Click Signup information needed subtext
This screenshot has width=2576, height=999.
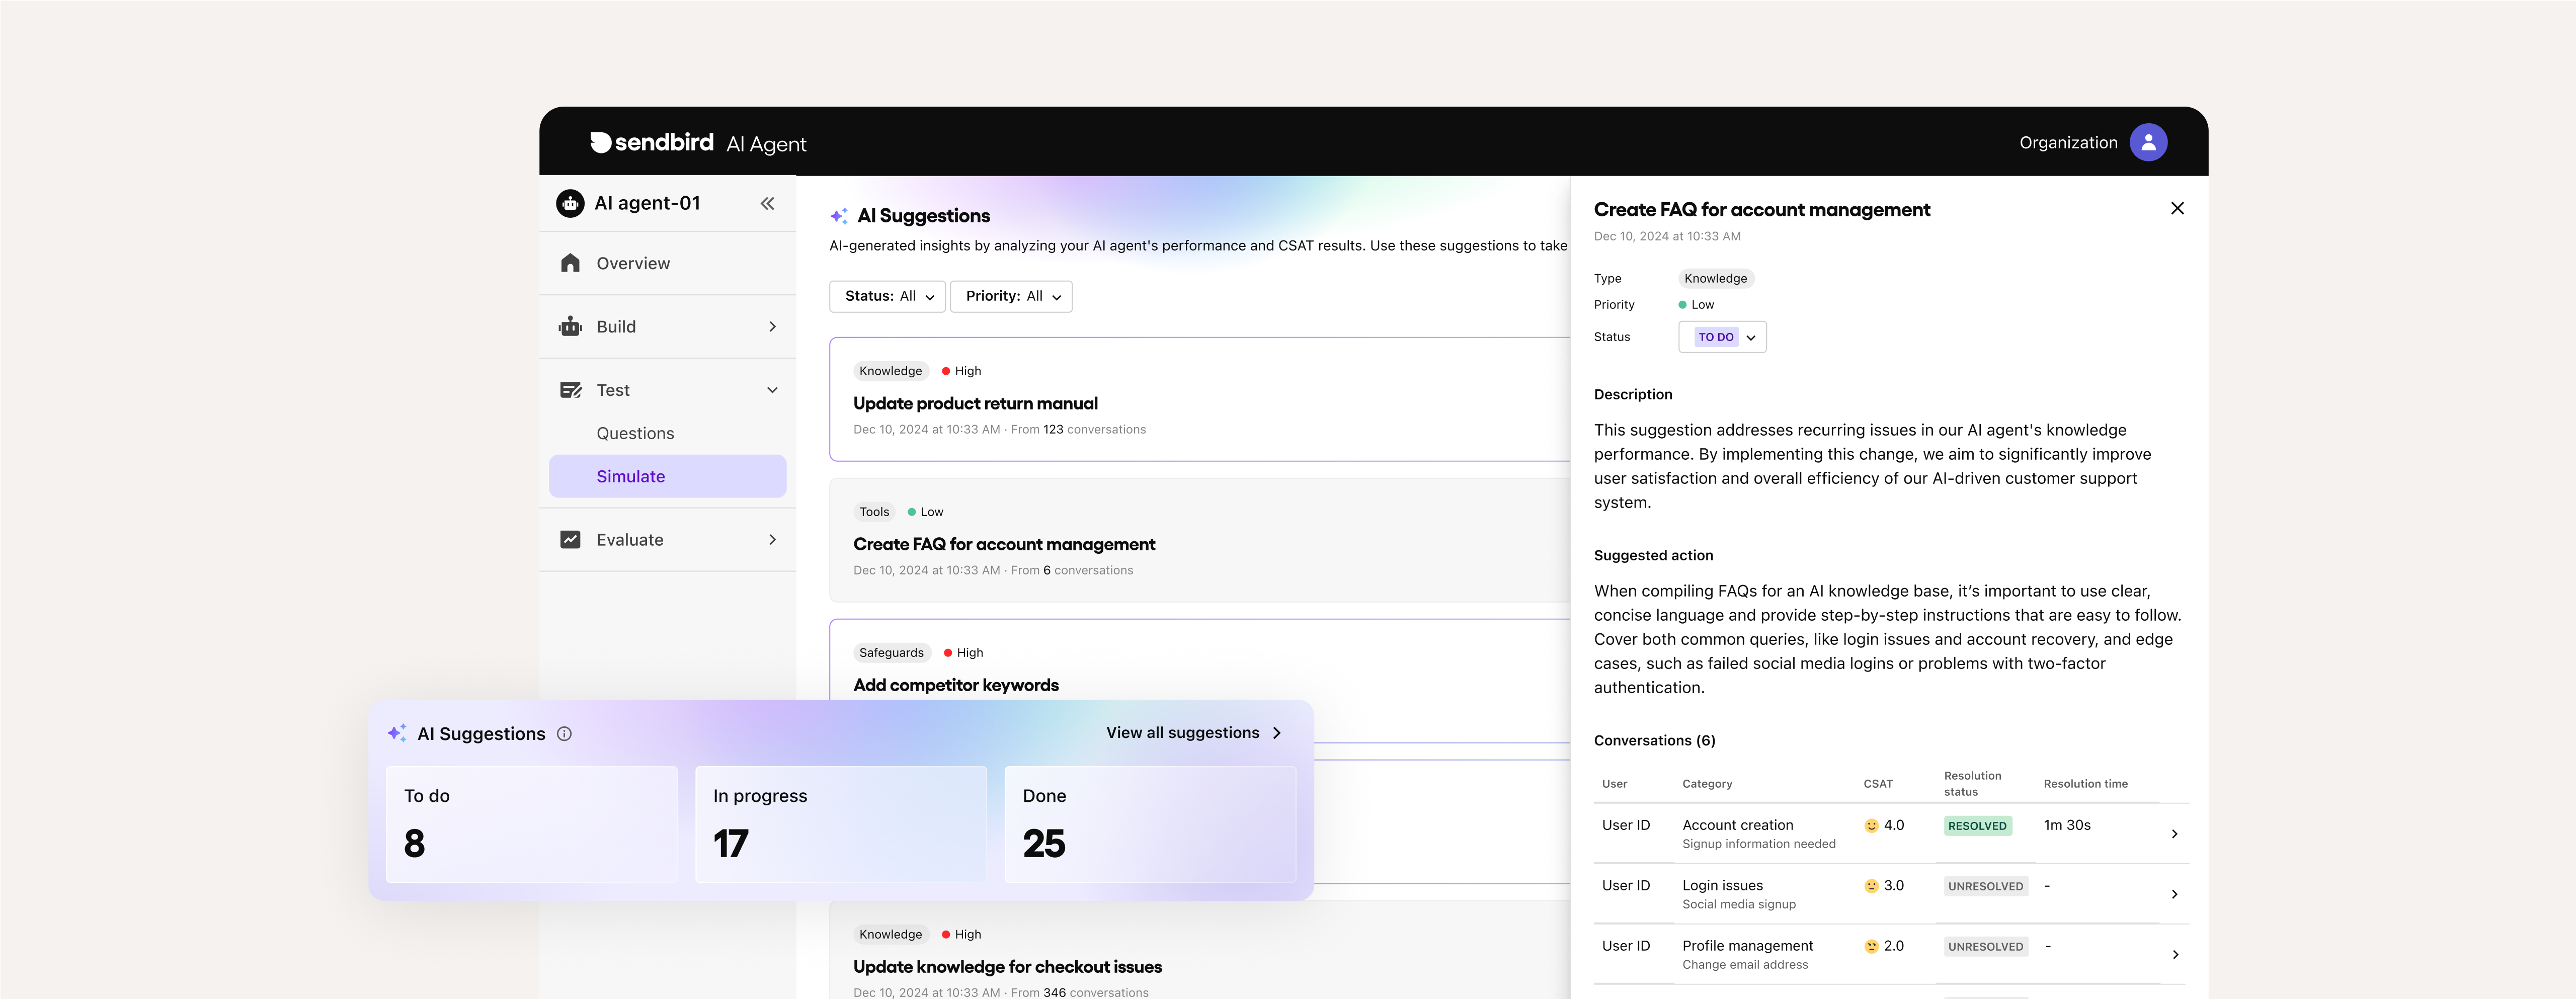point(1759,844)
